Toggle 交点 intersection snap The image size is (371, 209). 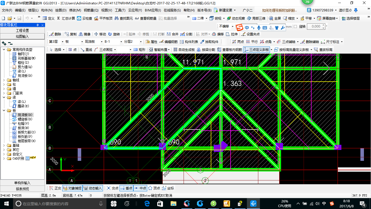pyautogui.click(x=112, y=188)
